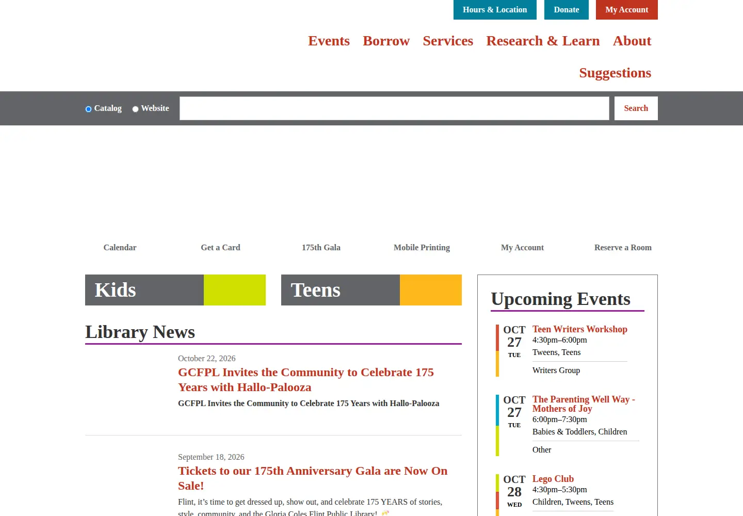Open the Borrow menu
The width and height of the screenshot is (743, 516).
(x=386, y=41)
